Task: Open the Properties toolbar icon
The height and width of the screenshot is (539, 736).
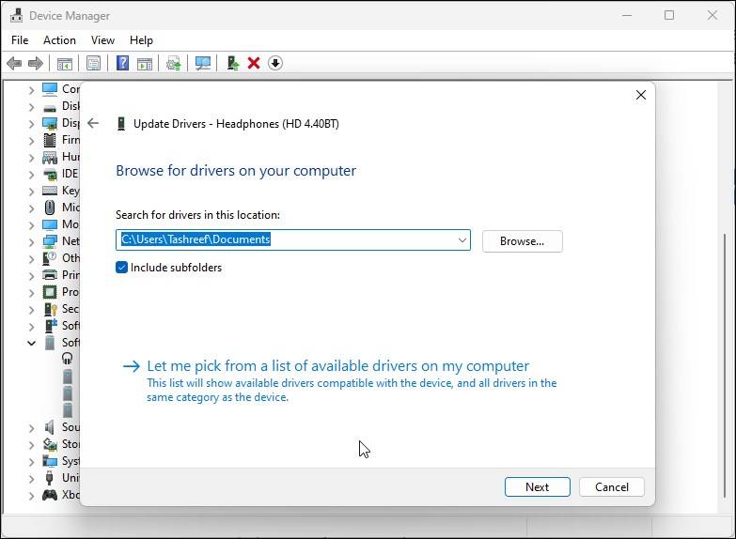Action: 93,63
